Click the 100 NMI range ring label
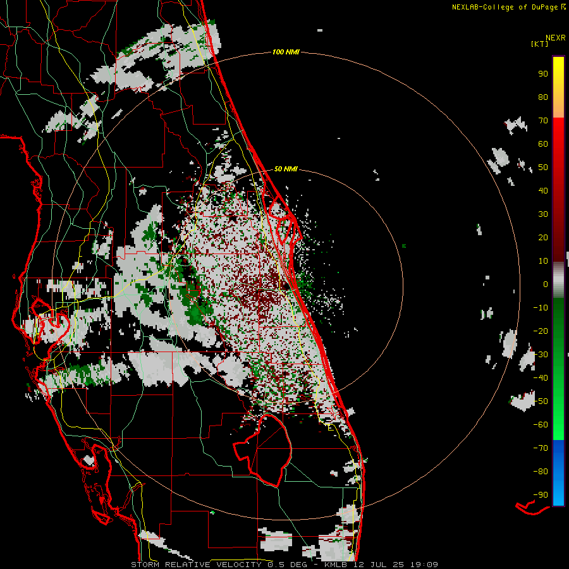569x569 pixels. click(286, 52)
